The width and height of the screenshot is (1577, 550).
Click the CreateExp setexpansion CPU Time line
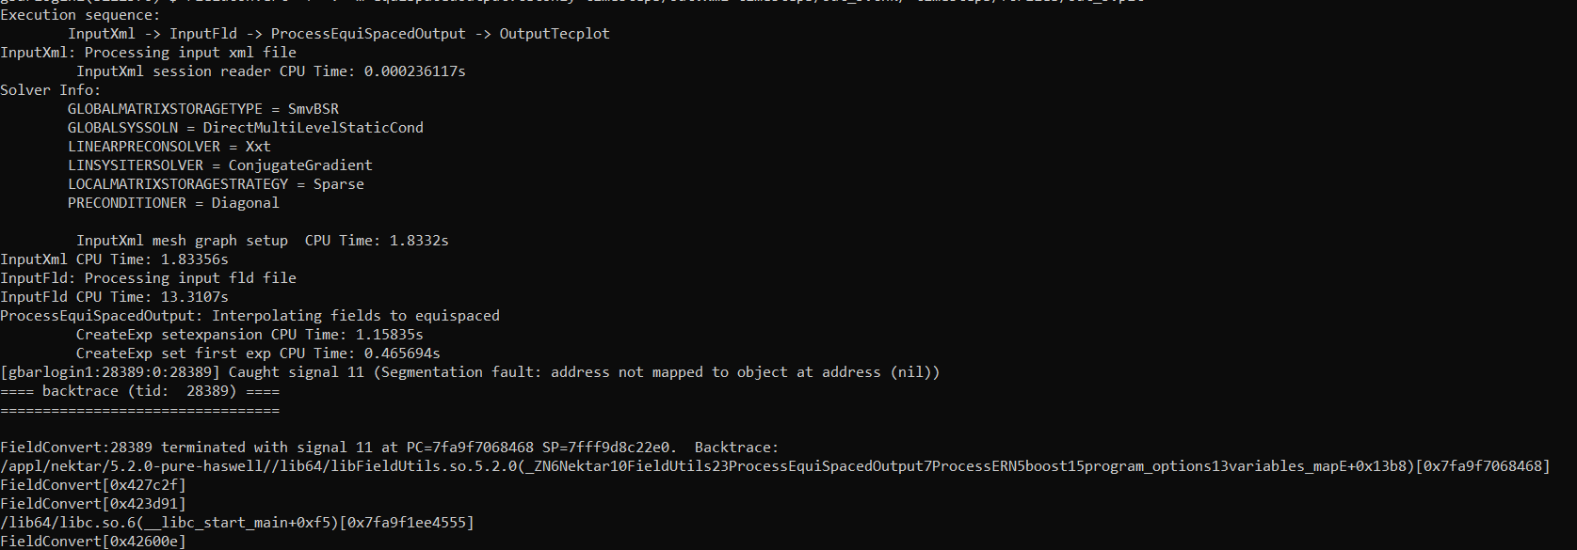tap(249, 335)
